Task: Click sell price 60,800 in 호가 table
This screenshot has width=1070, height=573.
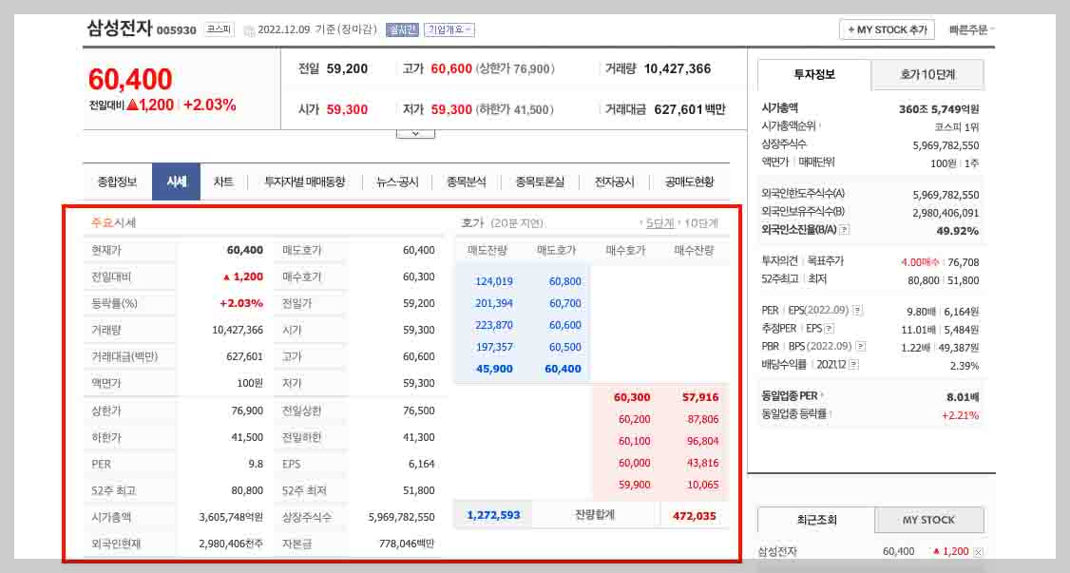Action: point(565,281)
